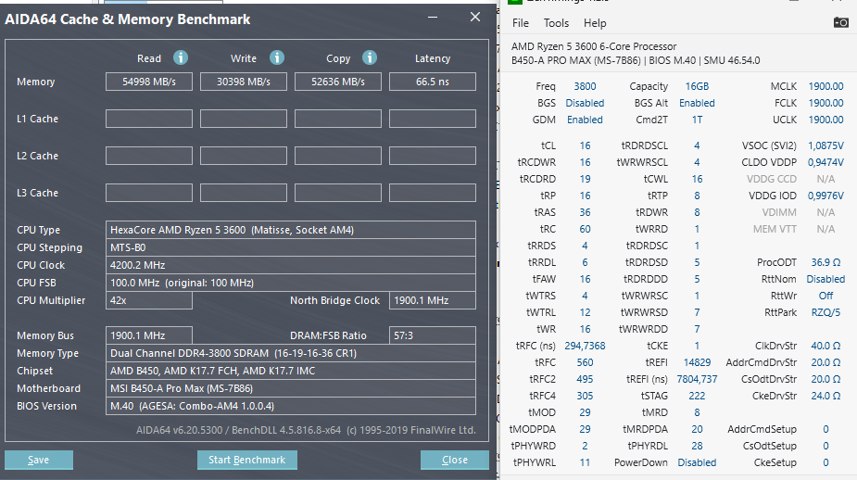Click tRFC (ns) value 294,7368

(585, 346)
